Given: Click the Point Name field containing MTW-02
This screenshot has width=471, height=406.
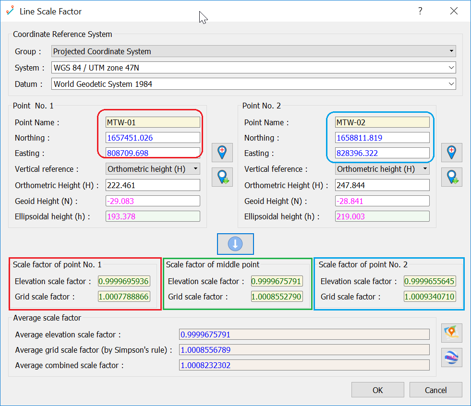Looking at the screenshot, I should point(382,122).
